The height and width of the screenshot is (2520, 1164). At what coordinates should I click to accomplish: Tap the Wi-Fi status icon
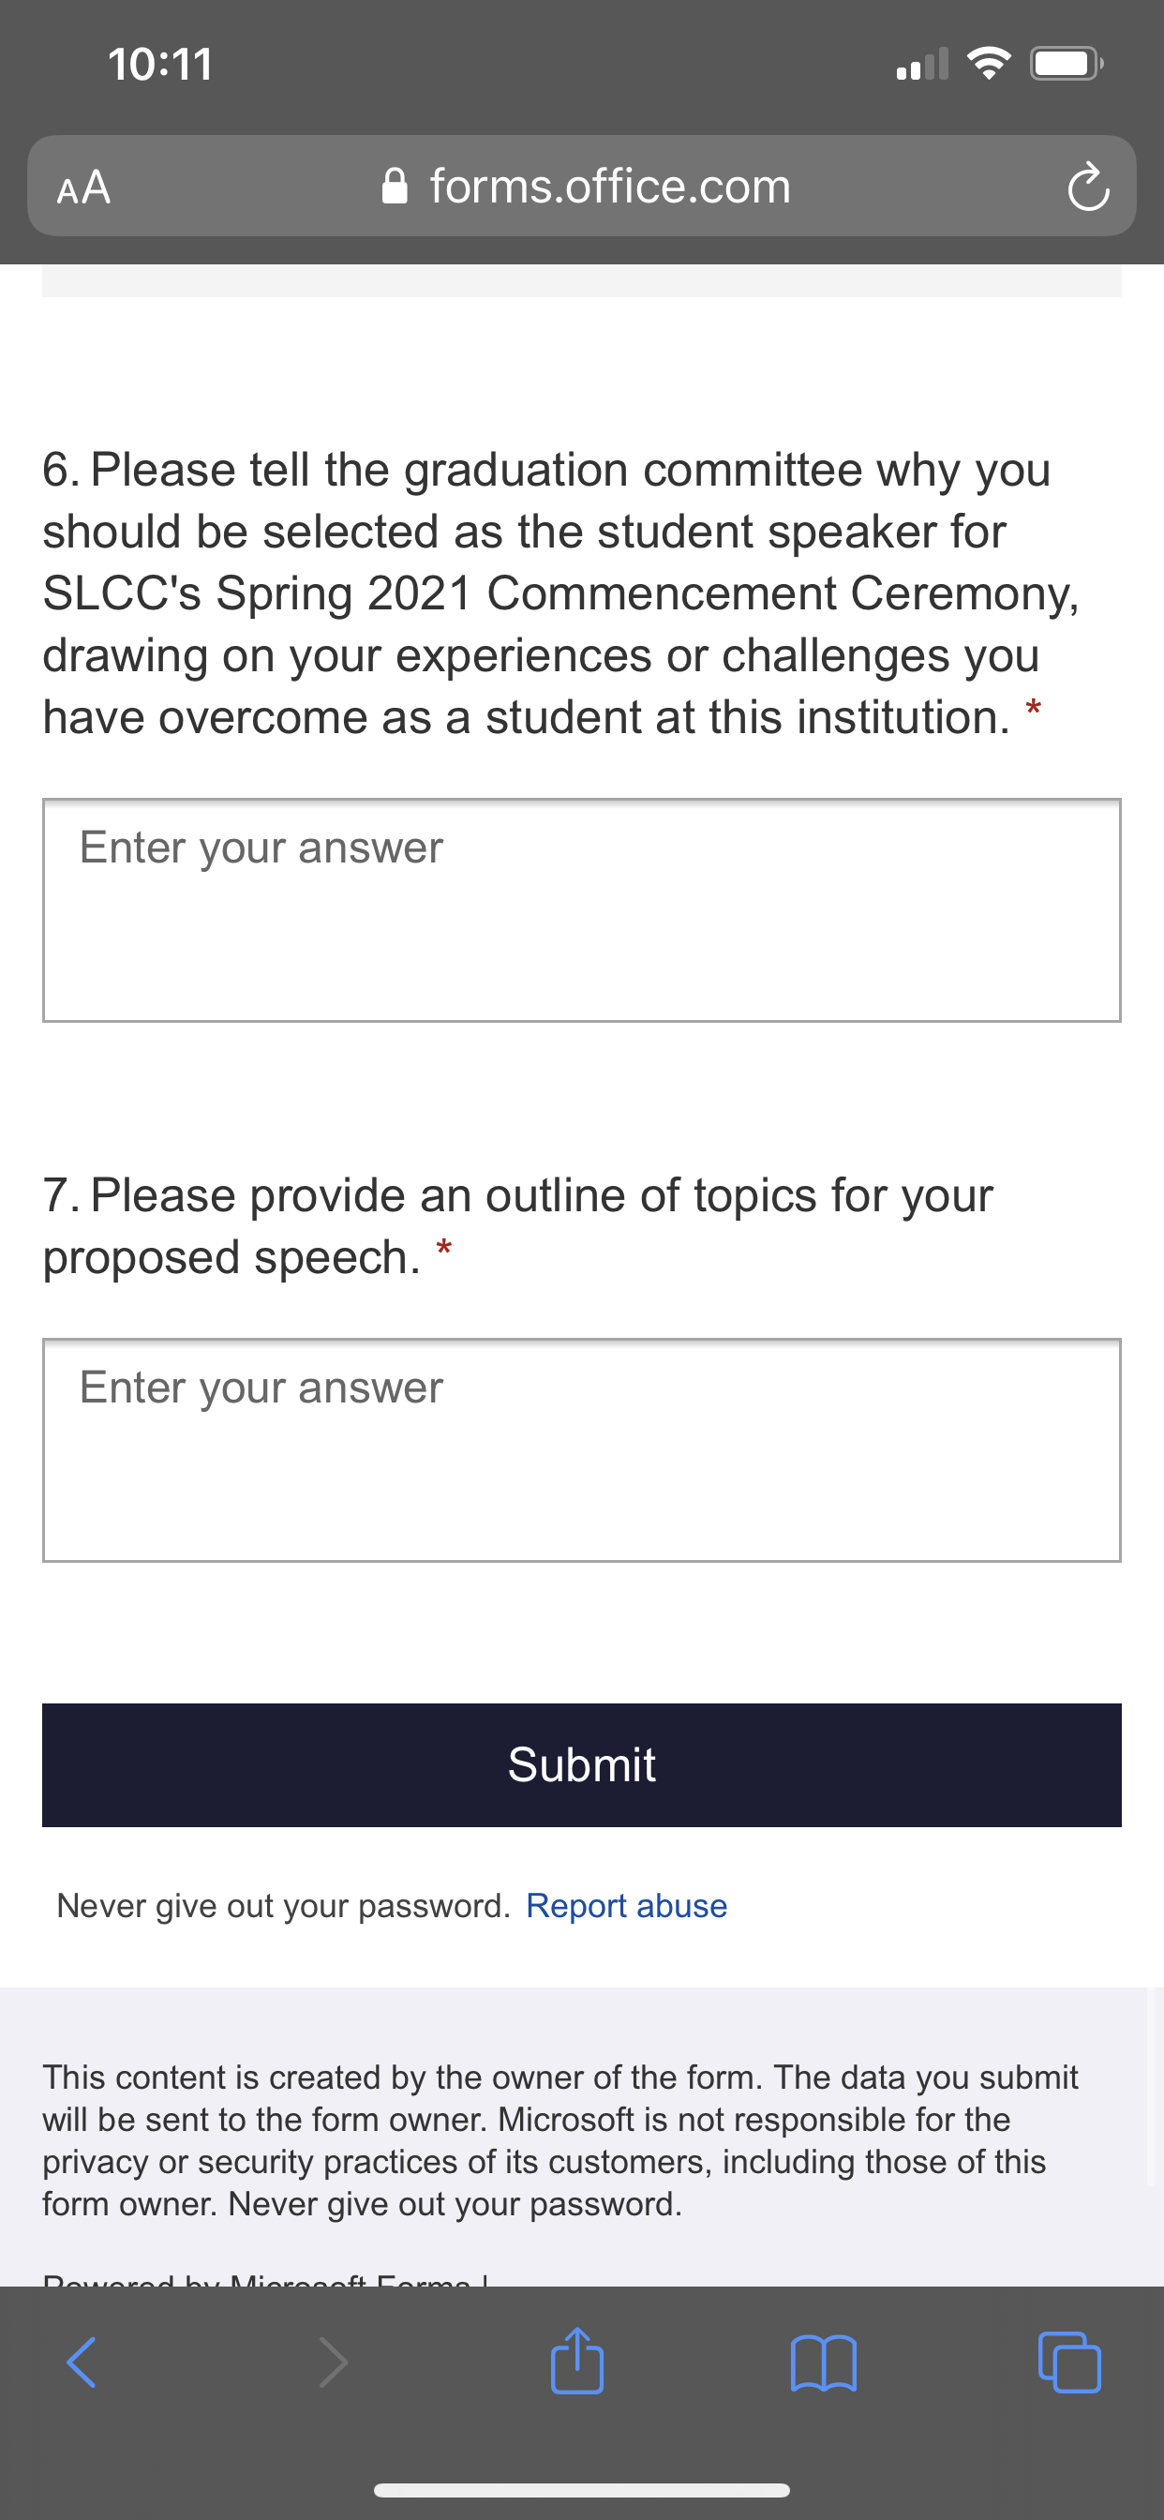click(x=988, y=65)
